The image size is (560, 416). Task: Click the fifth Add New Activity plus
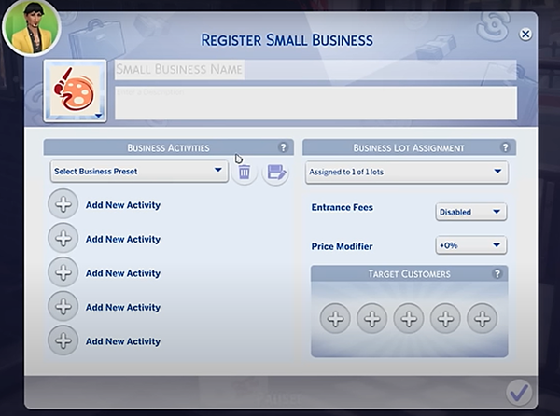coord(63,341)
